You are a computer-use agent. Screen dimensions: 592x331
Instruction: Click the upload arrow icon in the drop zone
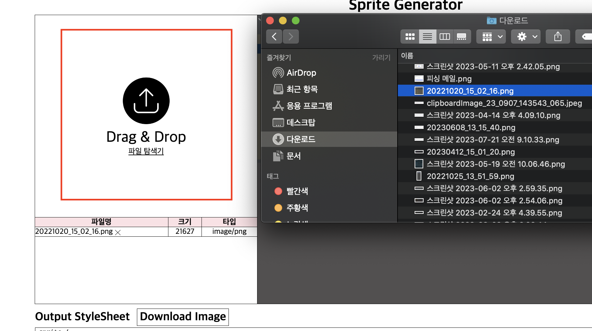(x=146, y=100)
